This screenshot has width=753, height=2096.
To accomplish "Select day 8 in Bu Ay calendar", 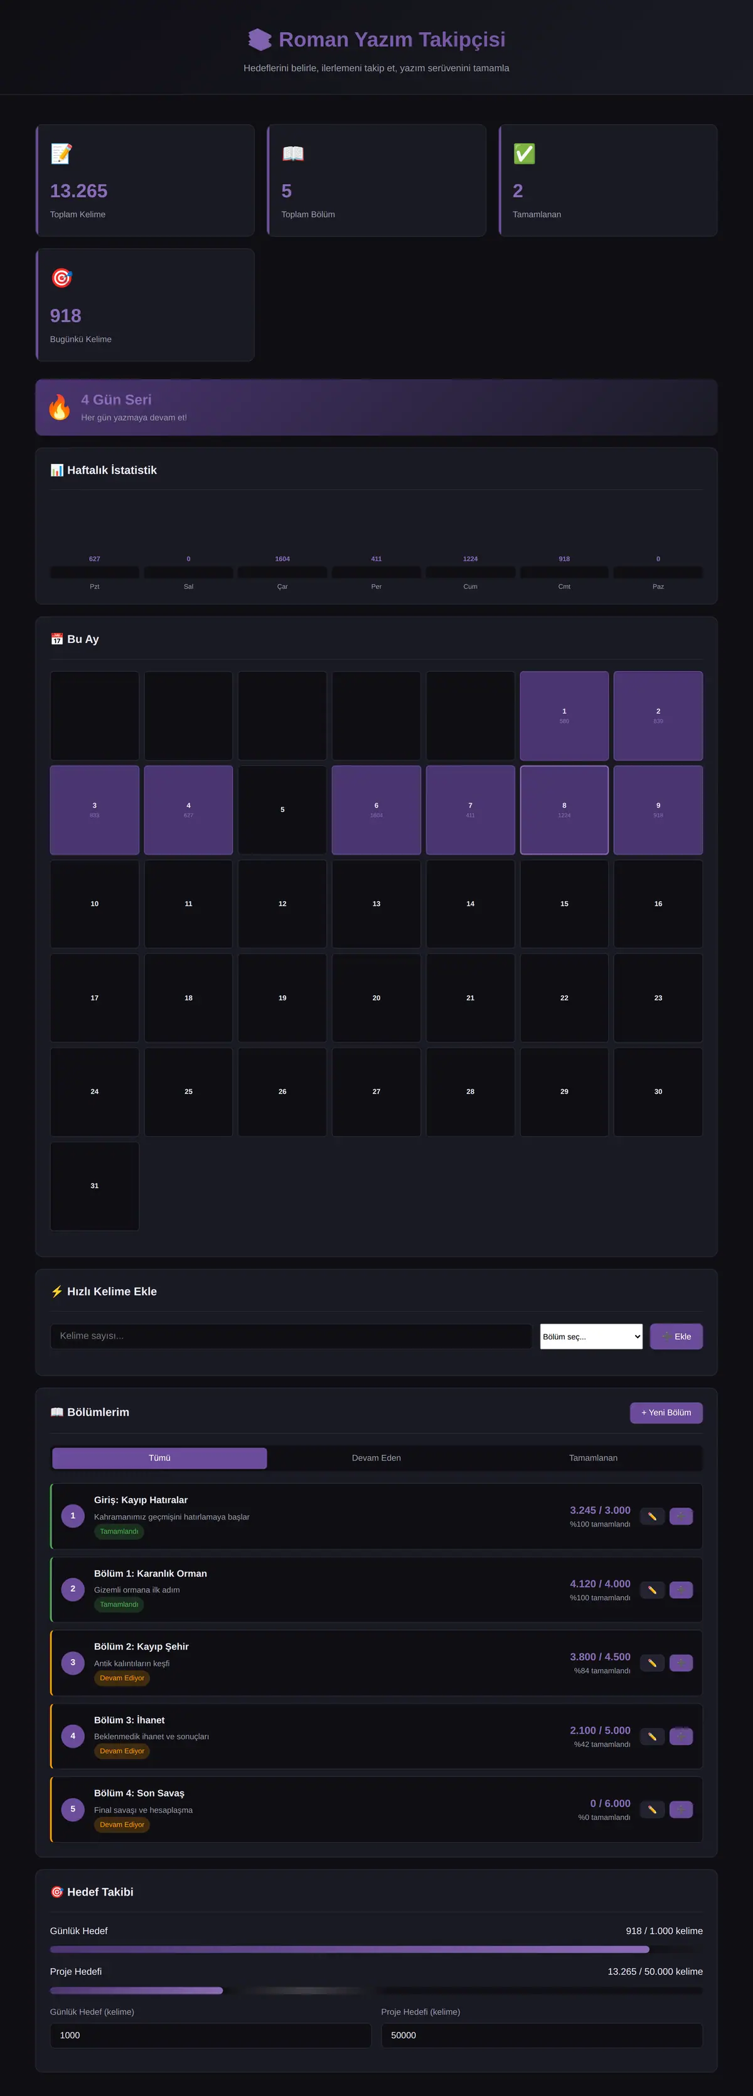I will (564, 809).
